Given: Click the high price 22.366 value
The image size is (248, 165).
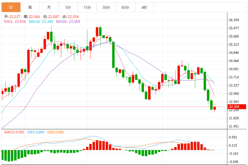Looking at the screenshot, I should pos(34,17).
